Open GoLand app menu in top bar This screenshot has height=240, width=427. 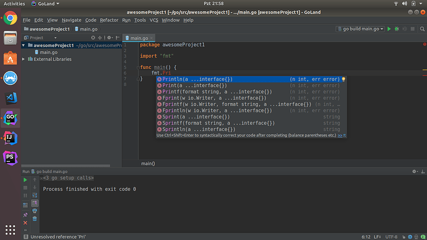click(45, 4)
